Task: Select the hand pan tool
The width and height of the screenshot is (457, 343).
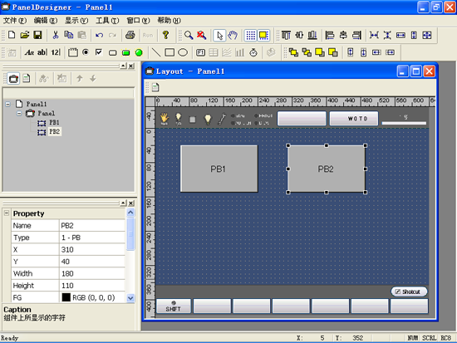Action: pyautogui.click(x=233, y=35)
